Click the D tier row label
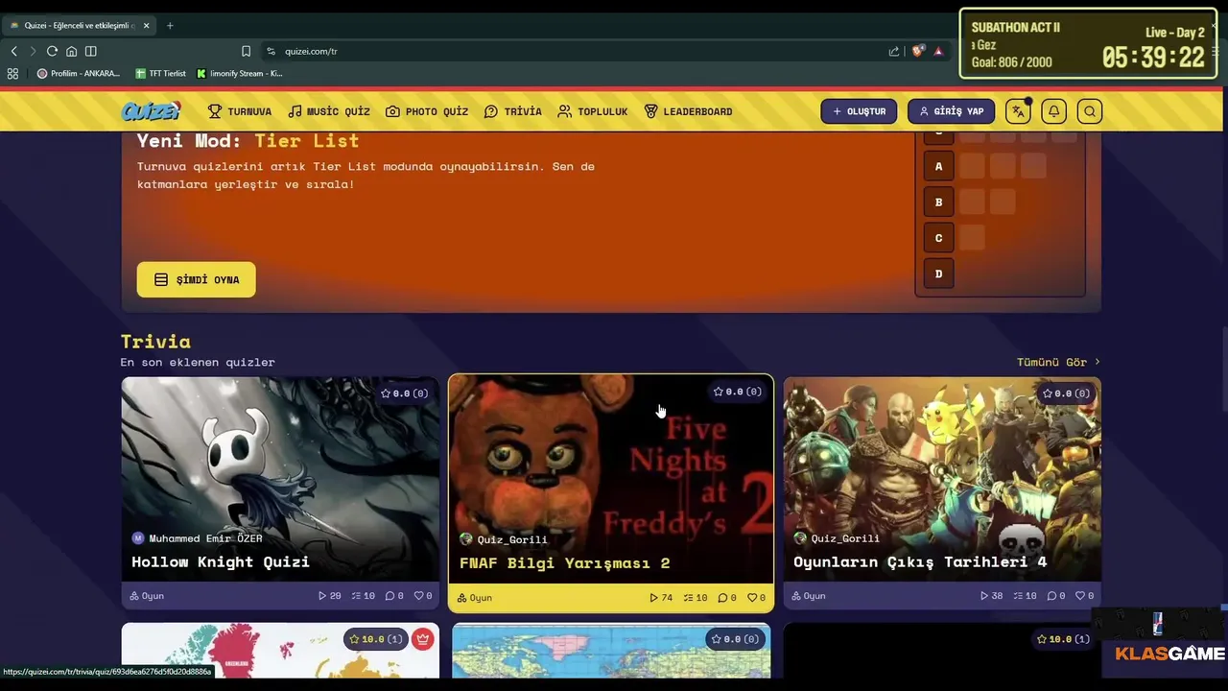 click(938, 274)
